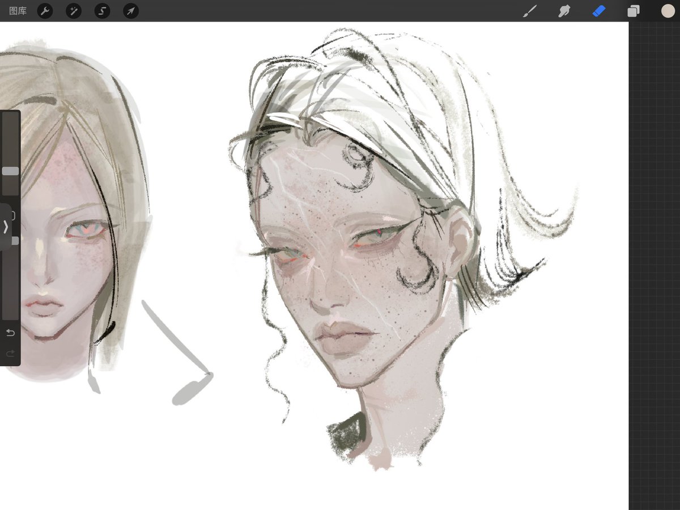The width and height of the screenshot is (680, 510).
Task: Open the active color swatch
Action: click(668, 11)
